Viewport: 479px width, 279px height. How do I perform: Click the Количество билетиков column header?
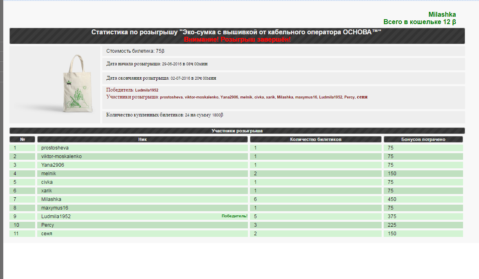(x=315, y=139)
